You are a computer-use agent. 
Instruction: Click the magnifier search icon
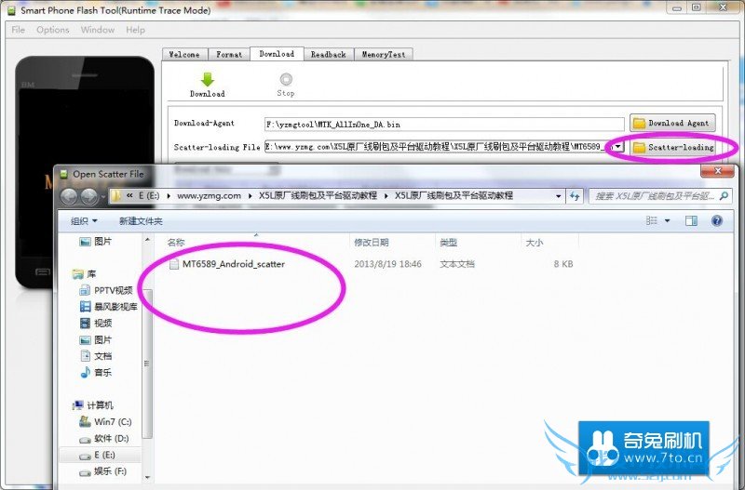pyautogui.click(x=724, y=195)
